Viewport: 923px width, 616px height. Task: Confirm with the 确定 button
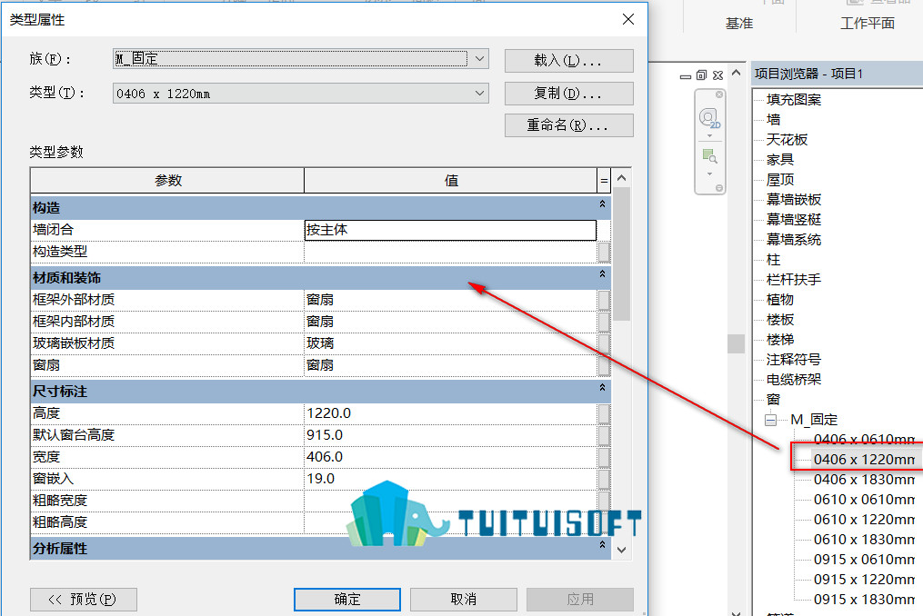click(347, 600)
